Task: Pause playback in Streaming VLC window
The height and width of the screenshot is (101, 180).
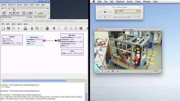Action: (x=4, y=13)
